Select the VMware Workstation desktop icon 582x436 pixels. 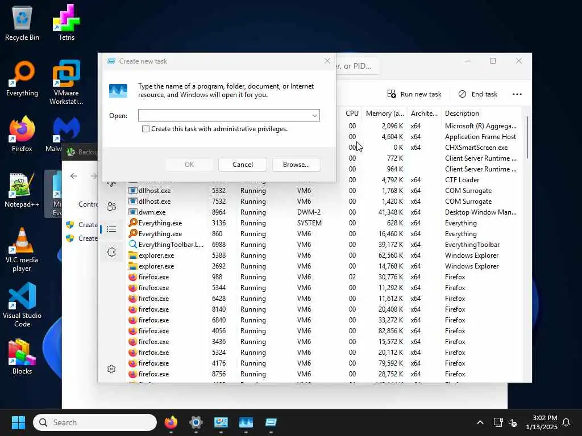66,82
